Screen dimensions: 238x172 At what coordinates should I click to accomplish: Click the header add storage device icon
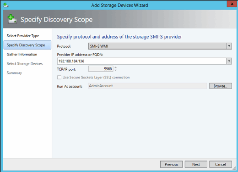12,19
